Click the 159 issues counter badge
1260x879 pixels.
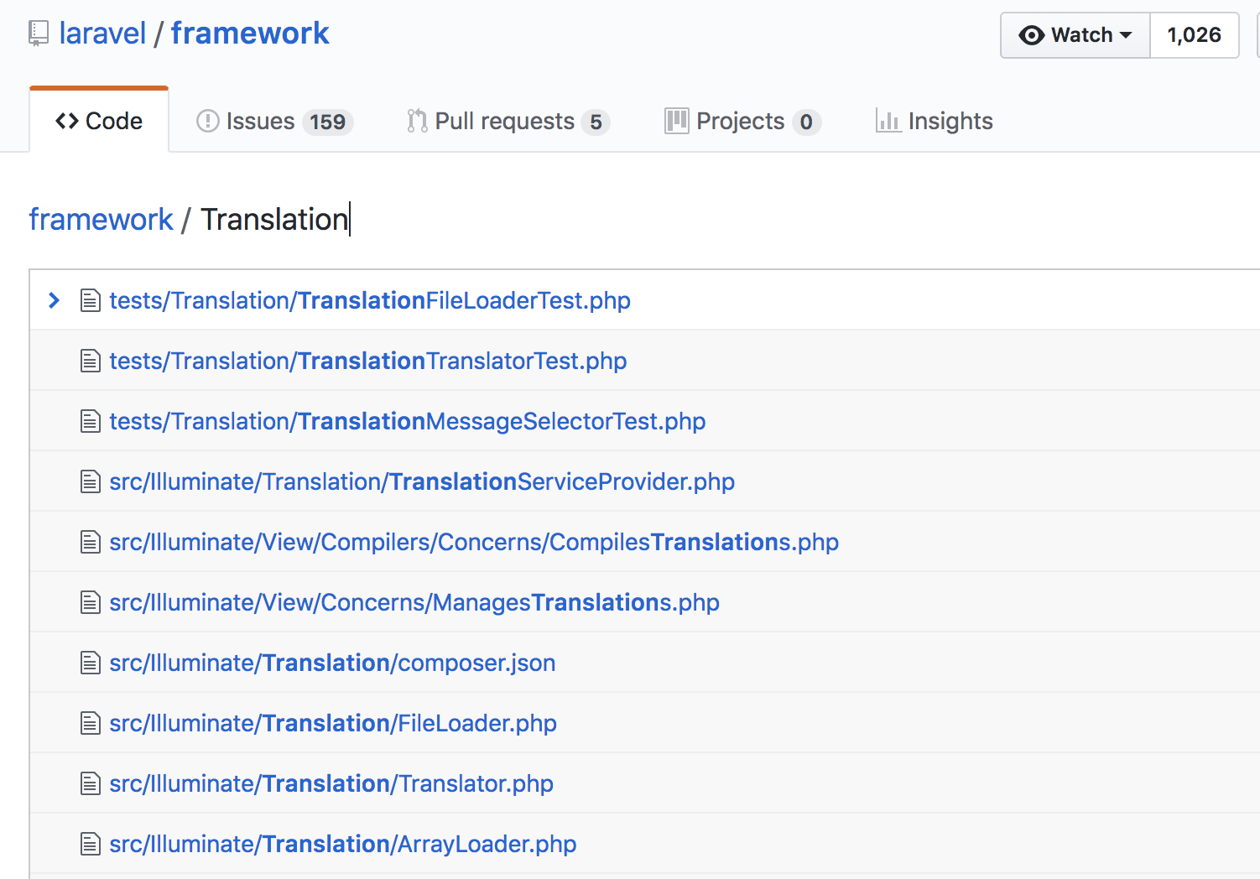(328, 122)
